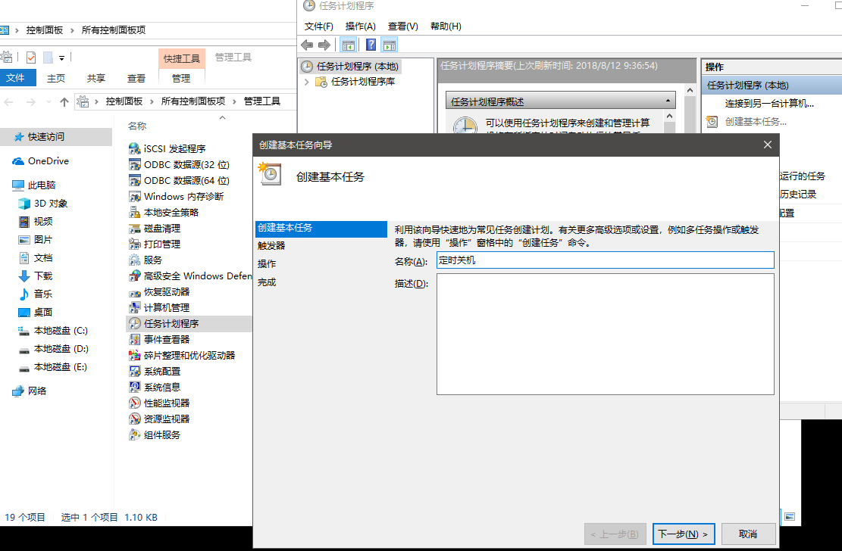Click 连接到另一台计算机 action link
The image size is (842, 551).
coord(769,104)
